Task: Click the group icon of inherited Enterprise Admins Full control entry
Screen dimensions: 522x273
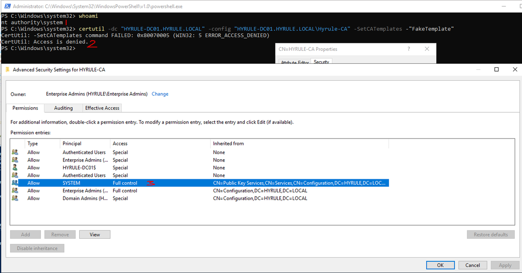Action: pos(15,191)
